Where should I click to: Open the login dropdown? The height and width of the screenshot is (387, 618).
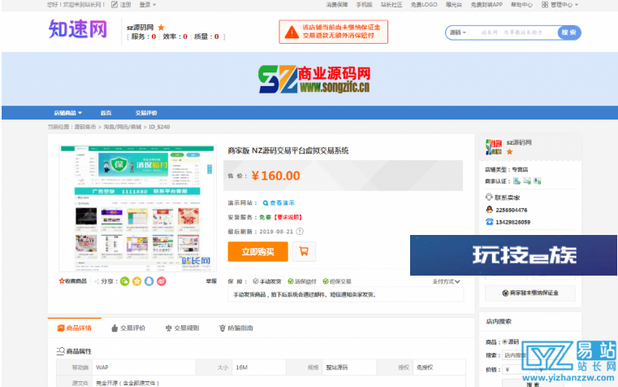point(148,5)
